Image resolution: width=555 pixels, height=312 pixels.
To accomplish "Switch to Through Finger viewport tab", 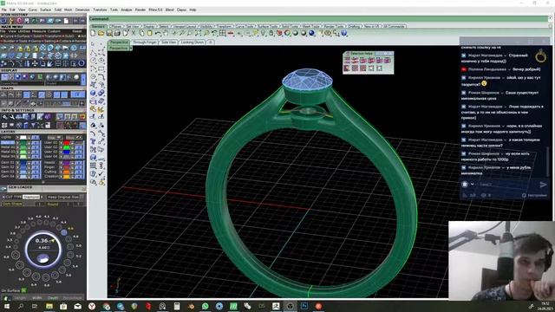I will pos(145,42).
